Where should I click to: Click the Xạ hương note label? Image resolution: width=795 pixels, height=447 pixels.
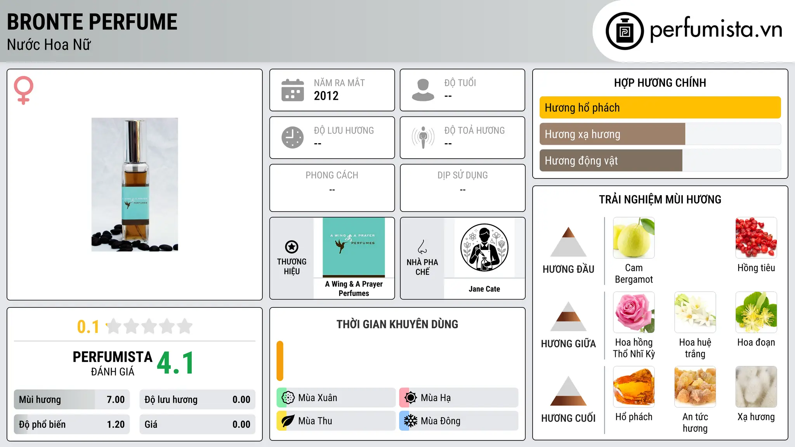(x=756, y=417)
